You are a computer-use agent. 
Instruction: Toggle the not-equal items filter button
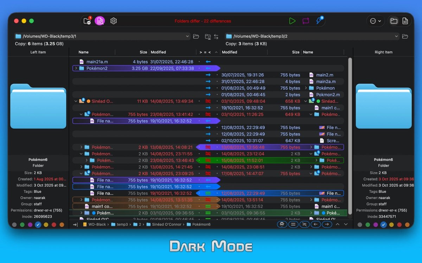pyautogui.click(x=304, y=224)
